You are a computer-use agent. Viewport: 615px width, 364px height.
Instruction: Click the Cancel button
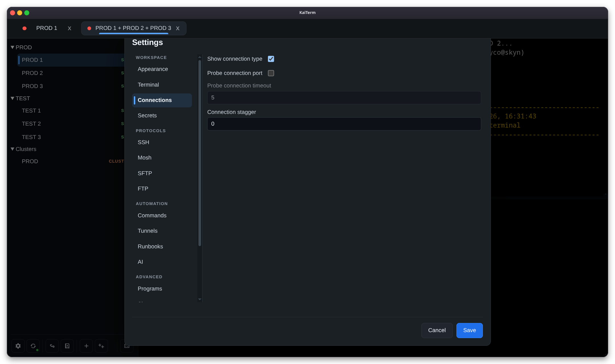[437, 330]
